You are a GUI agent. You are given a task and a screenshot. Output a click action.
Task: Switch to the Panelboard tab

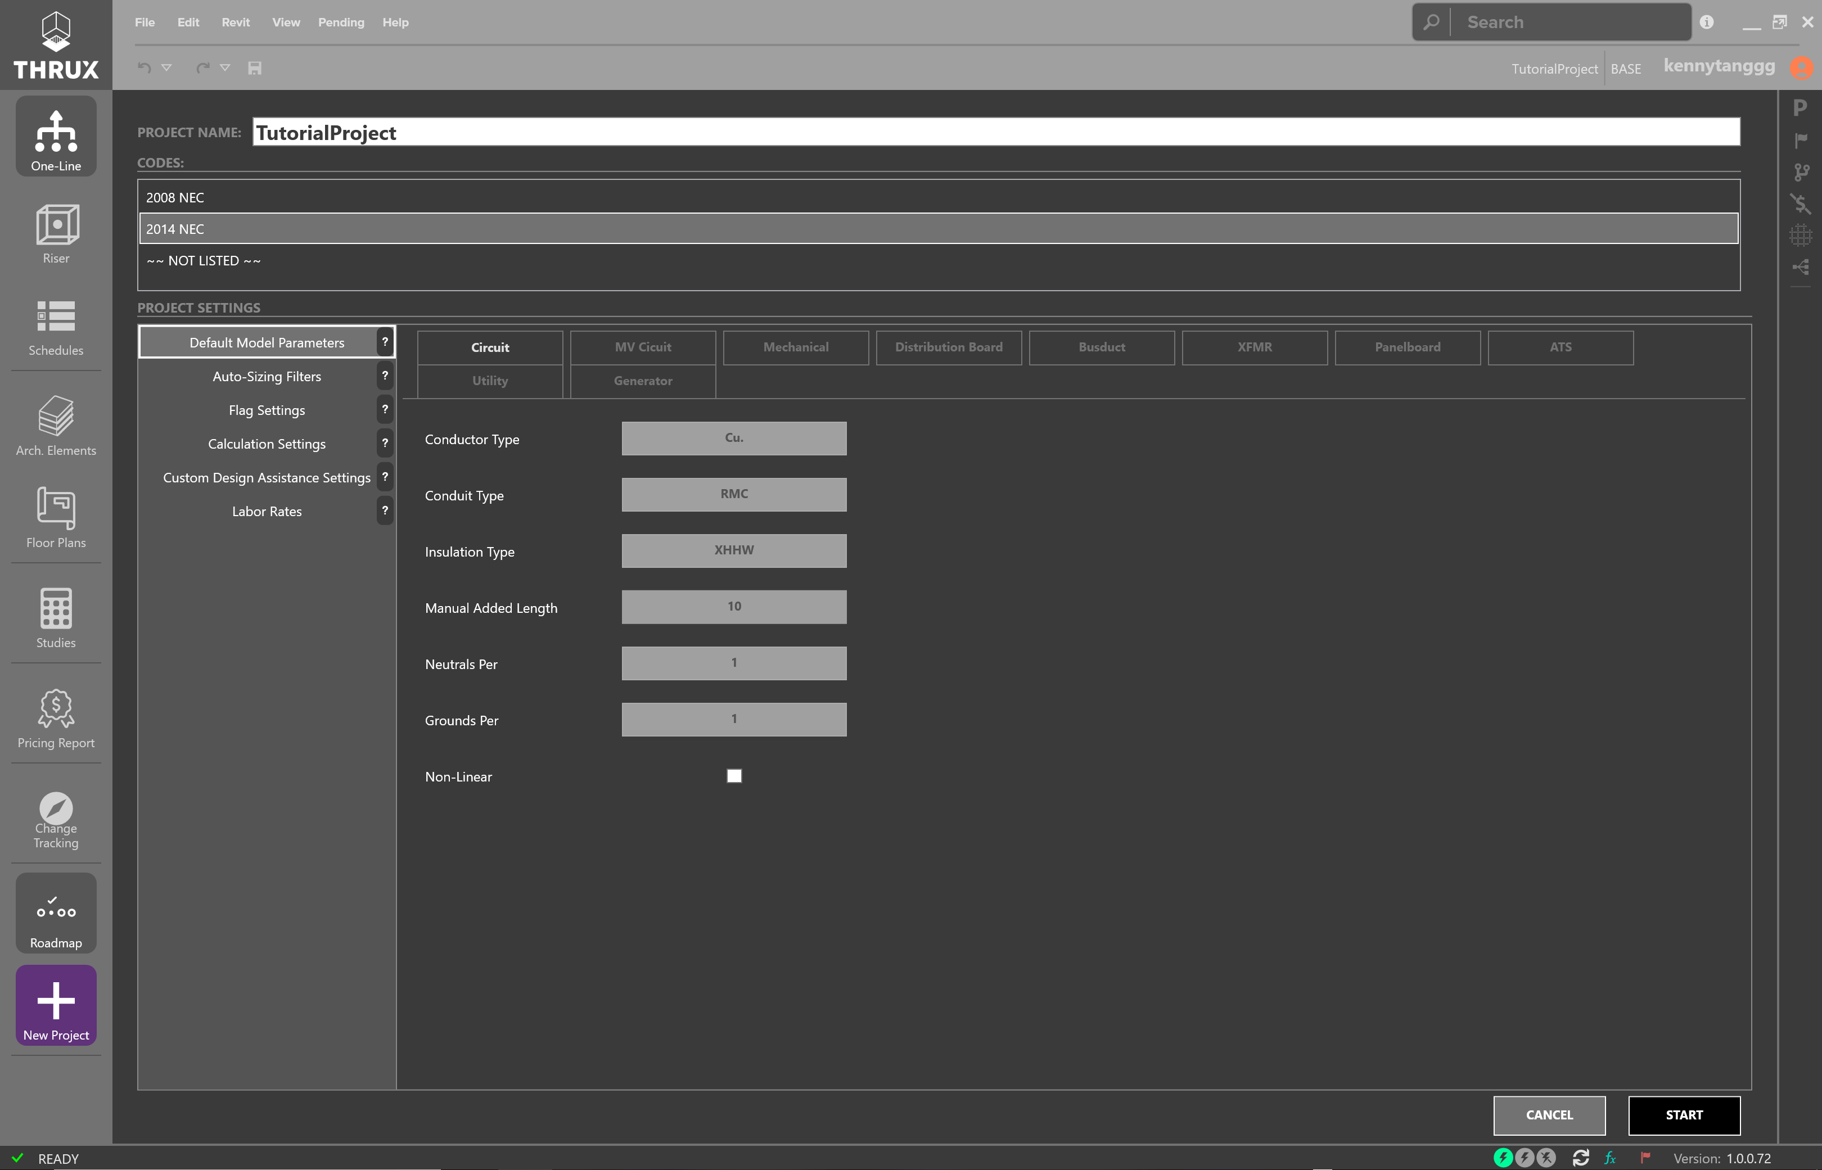1407,347
